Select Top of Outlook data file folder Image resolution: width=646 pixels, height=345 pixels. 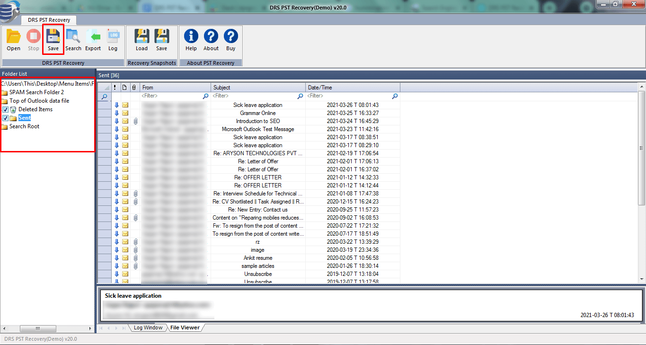click(39, 101)
